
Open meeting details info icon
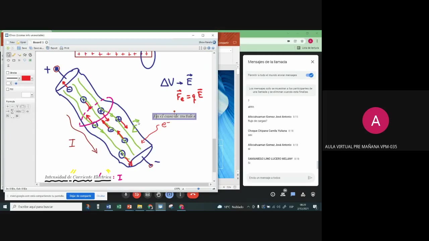(x=273, y=194)
